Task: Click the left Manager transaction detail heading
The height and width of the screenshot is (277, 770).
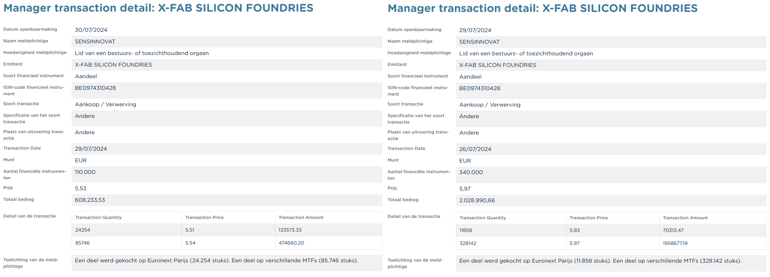Action: pyautogui.click(x=158, y=8)
